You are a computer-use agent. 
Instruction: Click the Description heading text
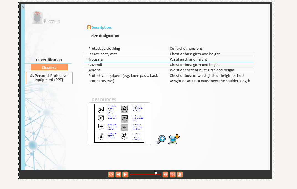click(102, 27)
